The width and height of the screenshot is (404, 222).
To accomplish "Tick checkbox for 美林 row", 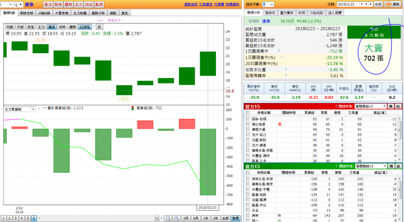I will click(x=247, y=215).
